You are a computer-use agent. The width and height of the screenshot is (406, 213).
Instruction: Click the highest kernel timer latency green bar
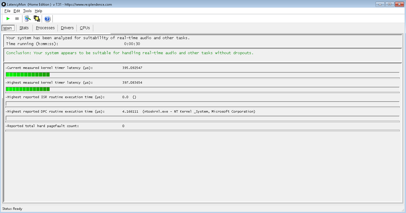(28, 89)
